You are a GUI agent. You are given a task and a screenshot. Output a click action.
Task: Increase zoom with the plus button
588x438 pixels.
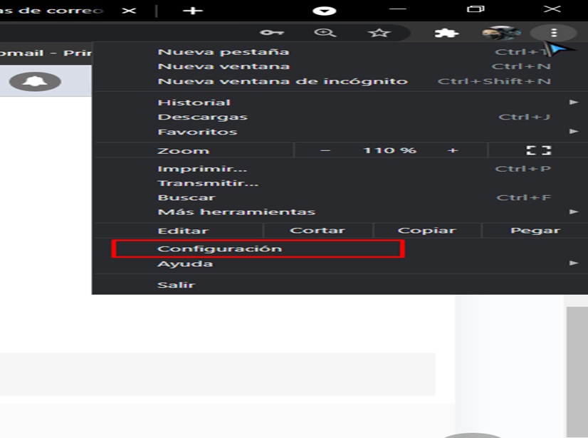click(453, 150)
